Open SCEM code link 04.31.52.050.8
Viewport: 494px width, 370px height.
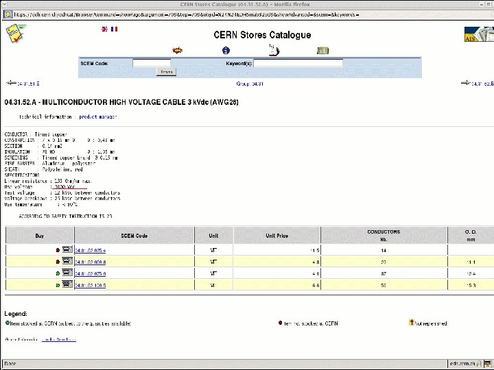[x=90, y=262]
